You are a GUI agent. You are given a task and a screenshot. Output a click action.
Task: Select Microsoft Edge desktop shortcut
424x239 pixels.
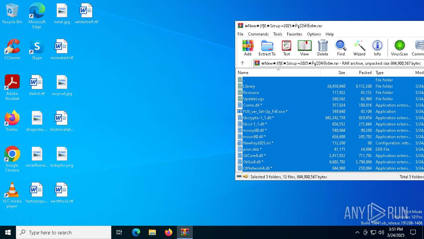pos(37,16)
